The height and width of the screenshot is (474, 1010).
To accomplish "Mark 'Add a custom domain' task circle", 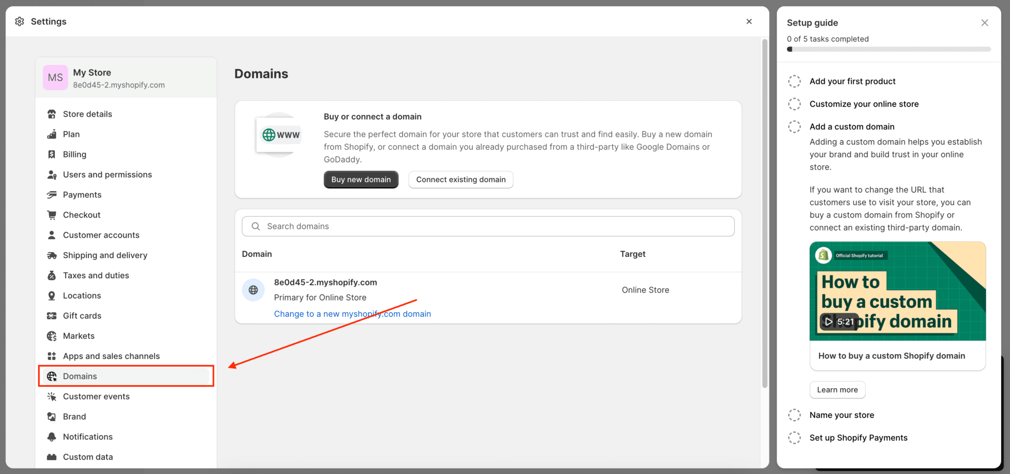I will (x=794, y=127).
